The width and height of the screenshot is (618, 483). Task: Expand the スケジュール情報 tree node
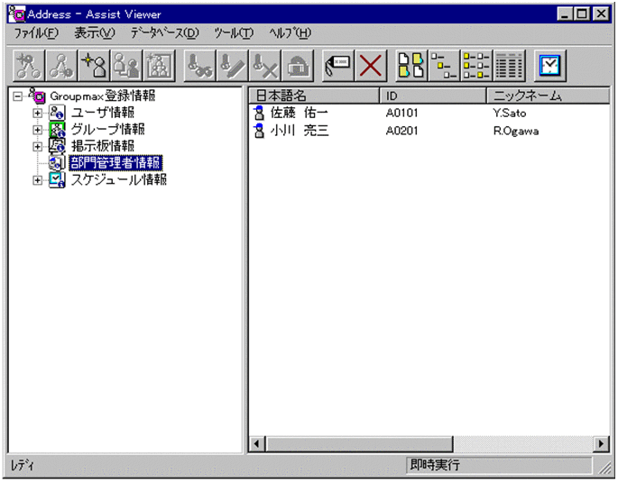(x=37, y=180)
